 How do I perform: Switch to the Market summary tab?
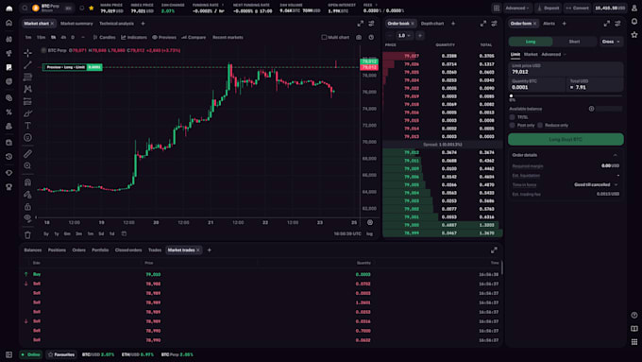76,24
